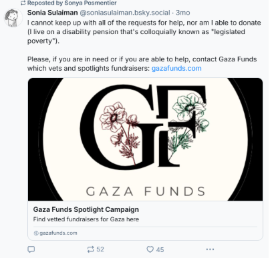The width and height of the screenshot is (270, 258).
Task: Open the Sonia Sulaiman display name link
Action: 52,13
